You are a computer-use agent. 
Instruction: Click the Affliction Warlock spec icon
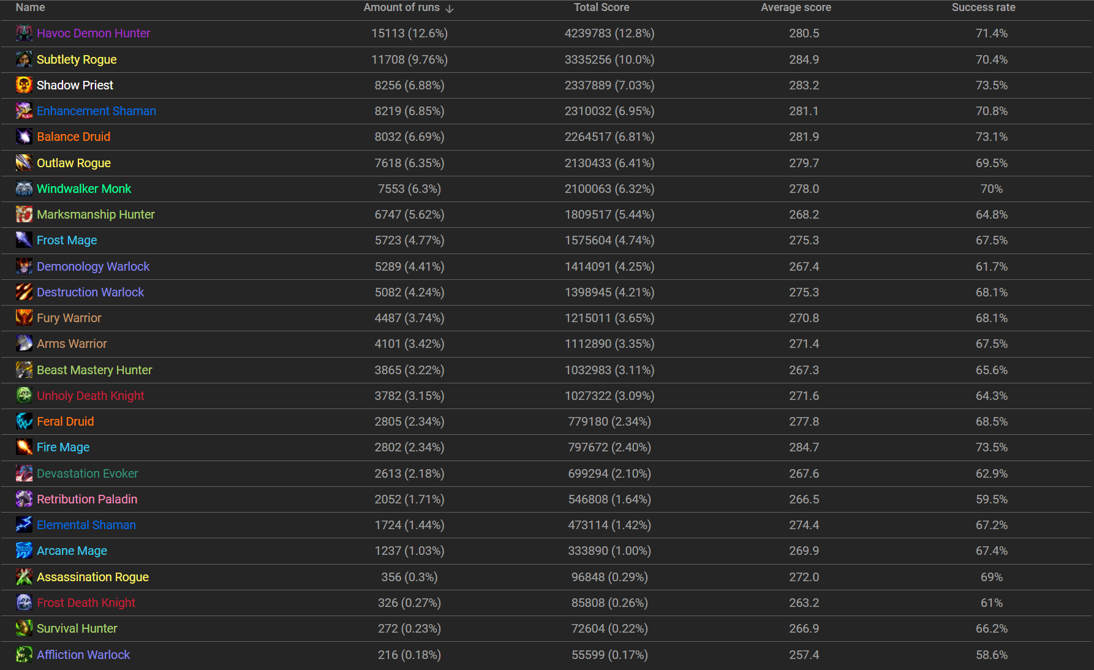[24, 655]
